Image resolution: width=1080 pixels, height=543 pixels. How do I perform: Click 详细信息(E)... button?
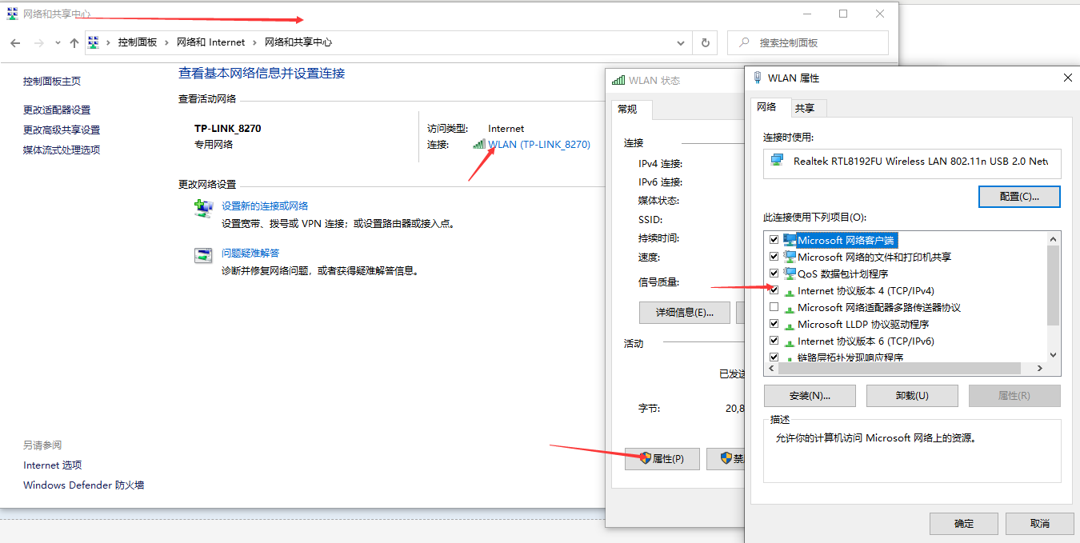685,313
